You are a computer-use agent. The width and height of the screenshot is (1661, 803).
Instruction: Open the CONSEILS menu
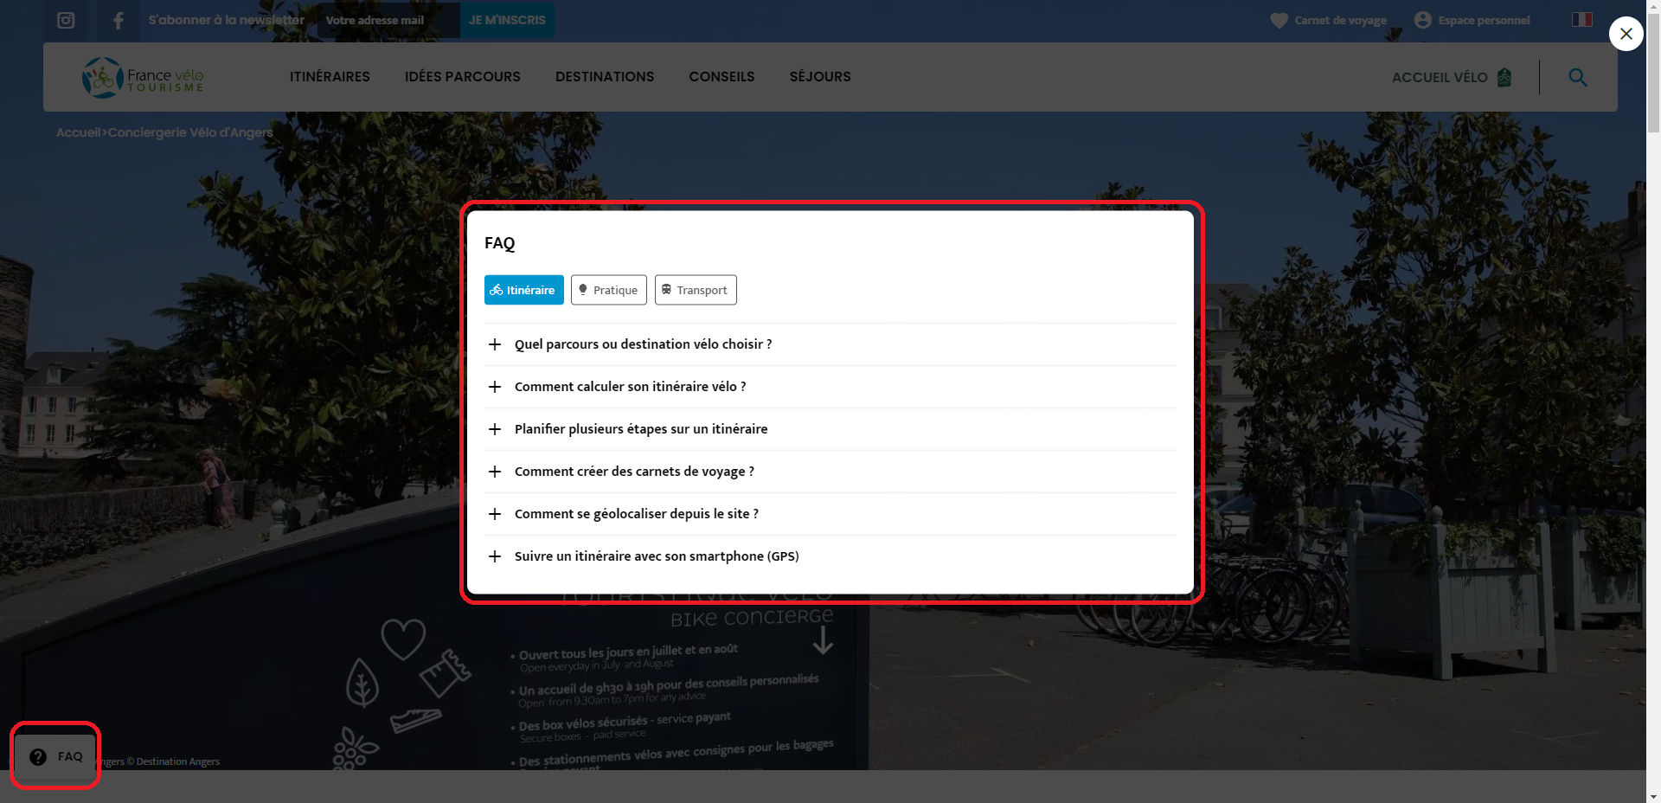[721, 77]
